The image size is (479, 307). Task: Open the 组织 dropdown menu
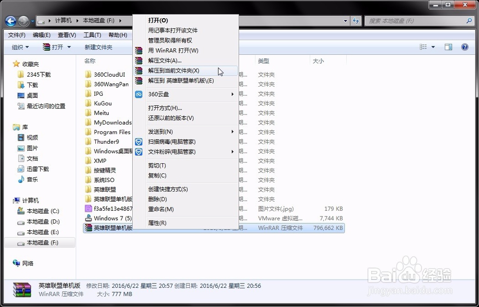tap(20, 47)
